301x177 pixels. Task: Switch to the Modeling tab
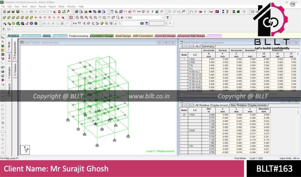tap(13, 36)
